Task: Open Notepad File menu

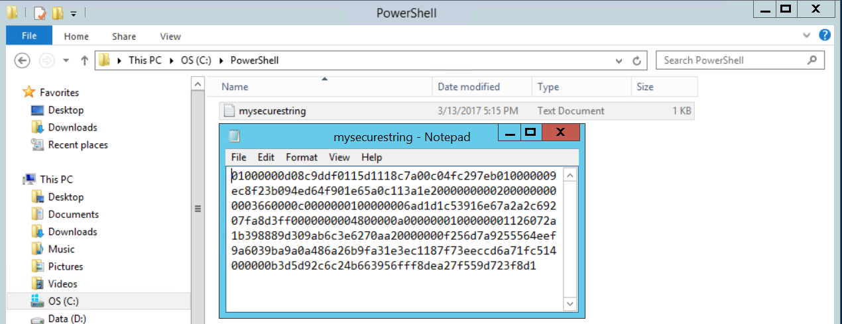Action: [239, 157]
